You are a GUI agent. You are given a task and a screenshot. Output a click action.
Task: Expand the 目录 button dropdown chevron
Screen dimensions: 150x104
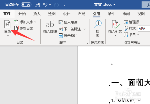click(x=8, y=36)
